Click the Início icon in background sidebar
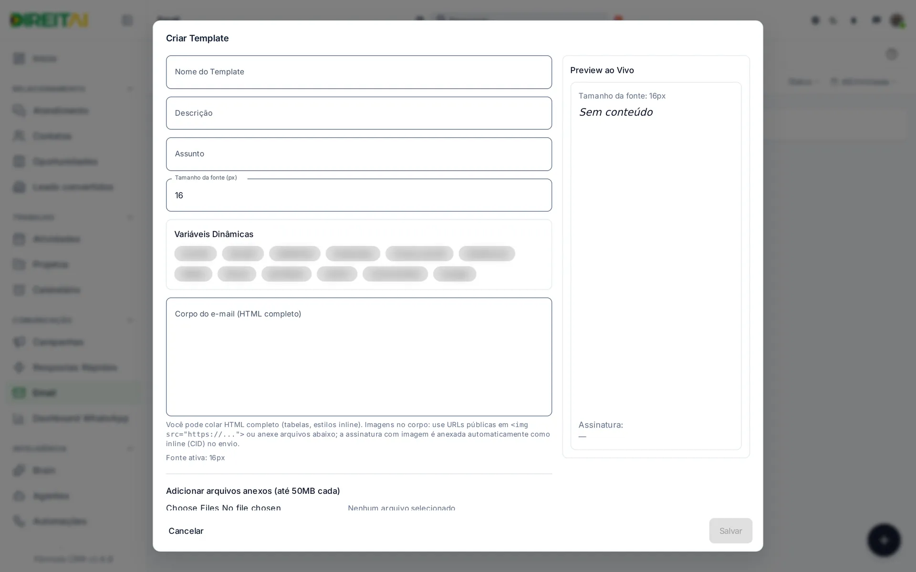 (x=19, y=59)
